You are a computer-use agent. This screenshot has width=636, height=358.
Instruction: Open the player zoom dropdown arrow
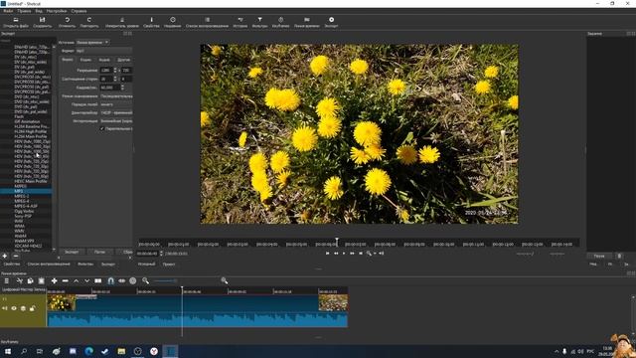pos(375,254)
